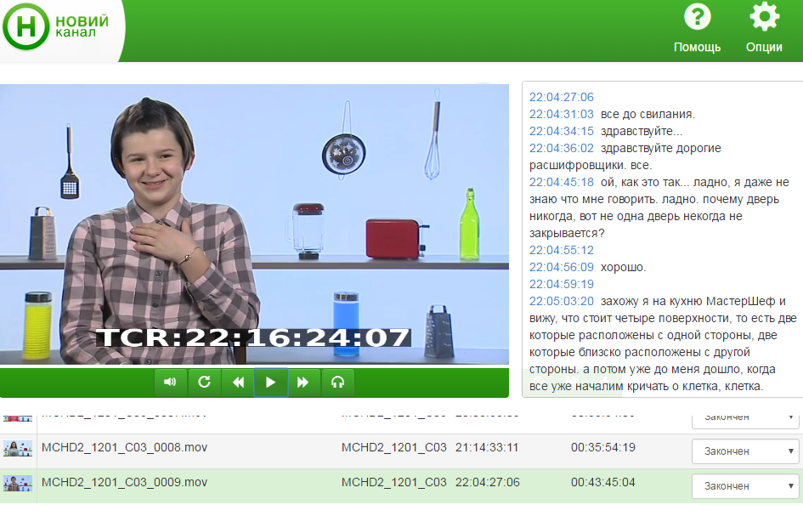Click transcript text "все до свидания."
This screenshot has width=803, height=516.
pyautogui.click(x=647, y=114)
